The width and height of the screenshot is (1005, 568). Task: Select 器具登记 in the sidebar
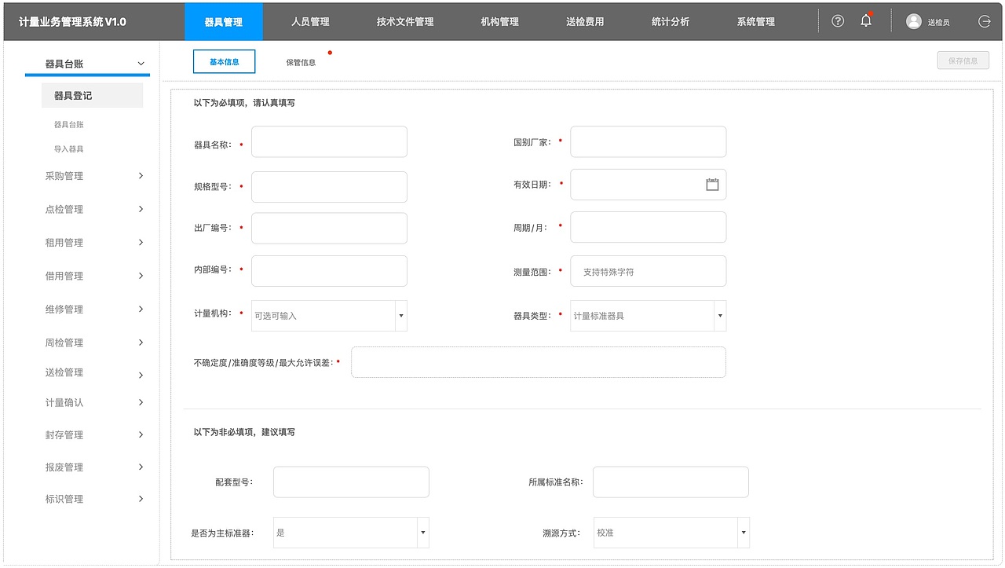tap(71, 94)
